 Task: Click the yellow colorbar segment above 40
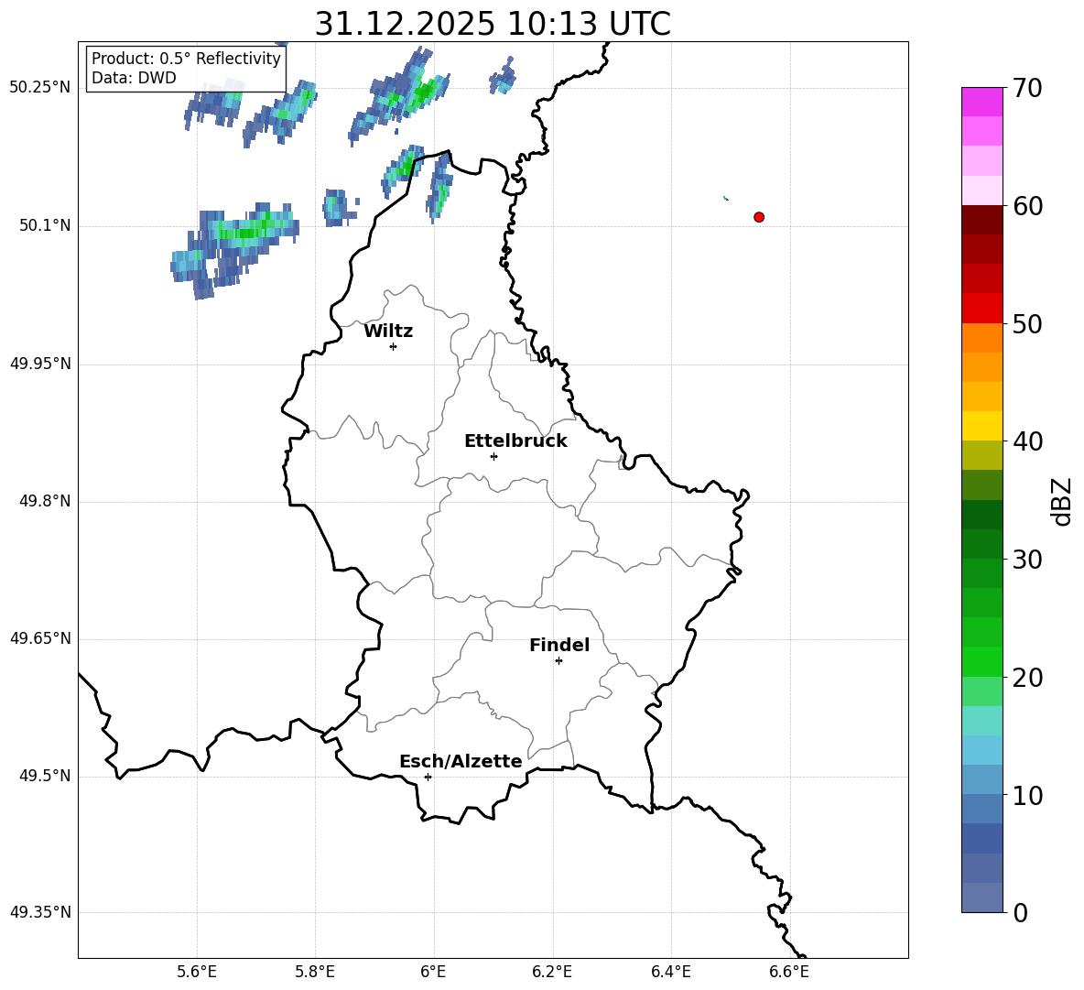pyautogui.click(x=981, y=426)
